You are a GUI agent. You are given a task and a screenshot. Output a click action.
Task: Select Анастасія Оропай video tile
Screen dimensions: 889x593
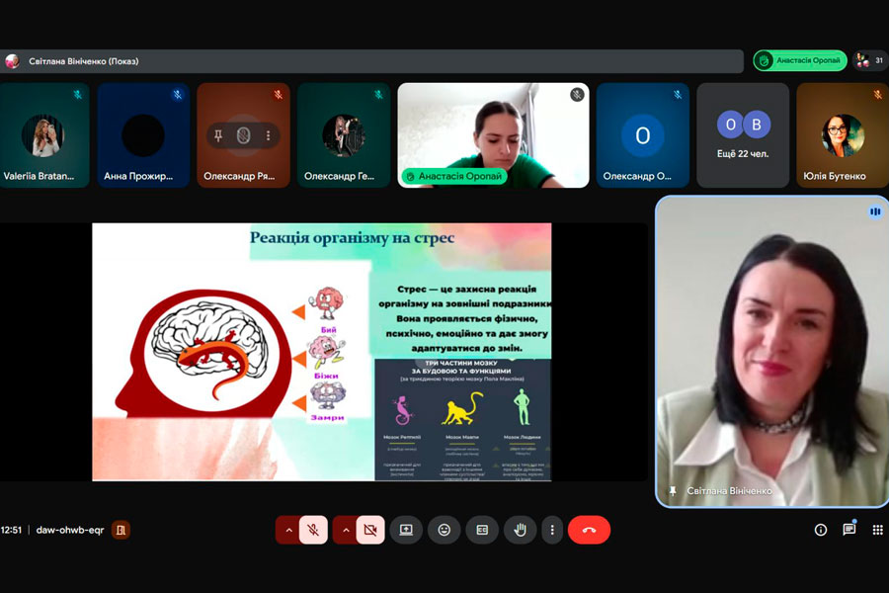pos(493,135)
